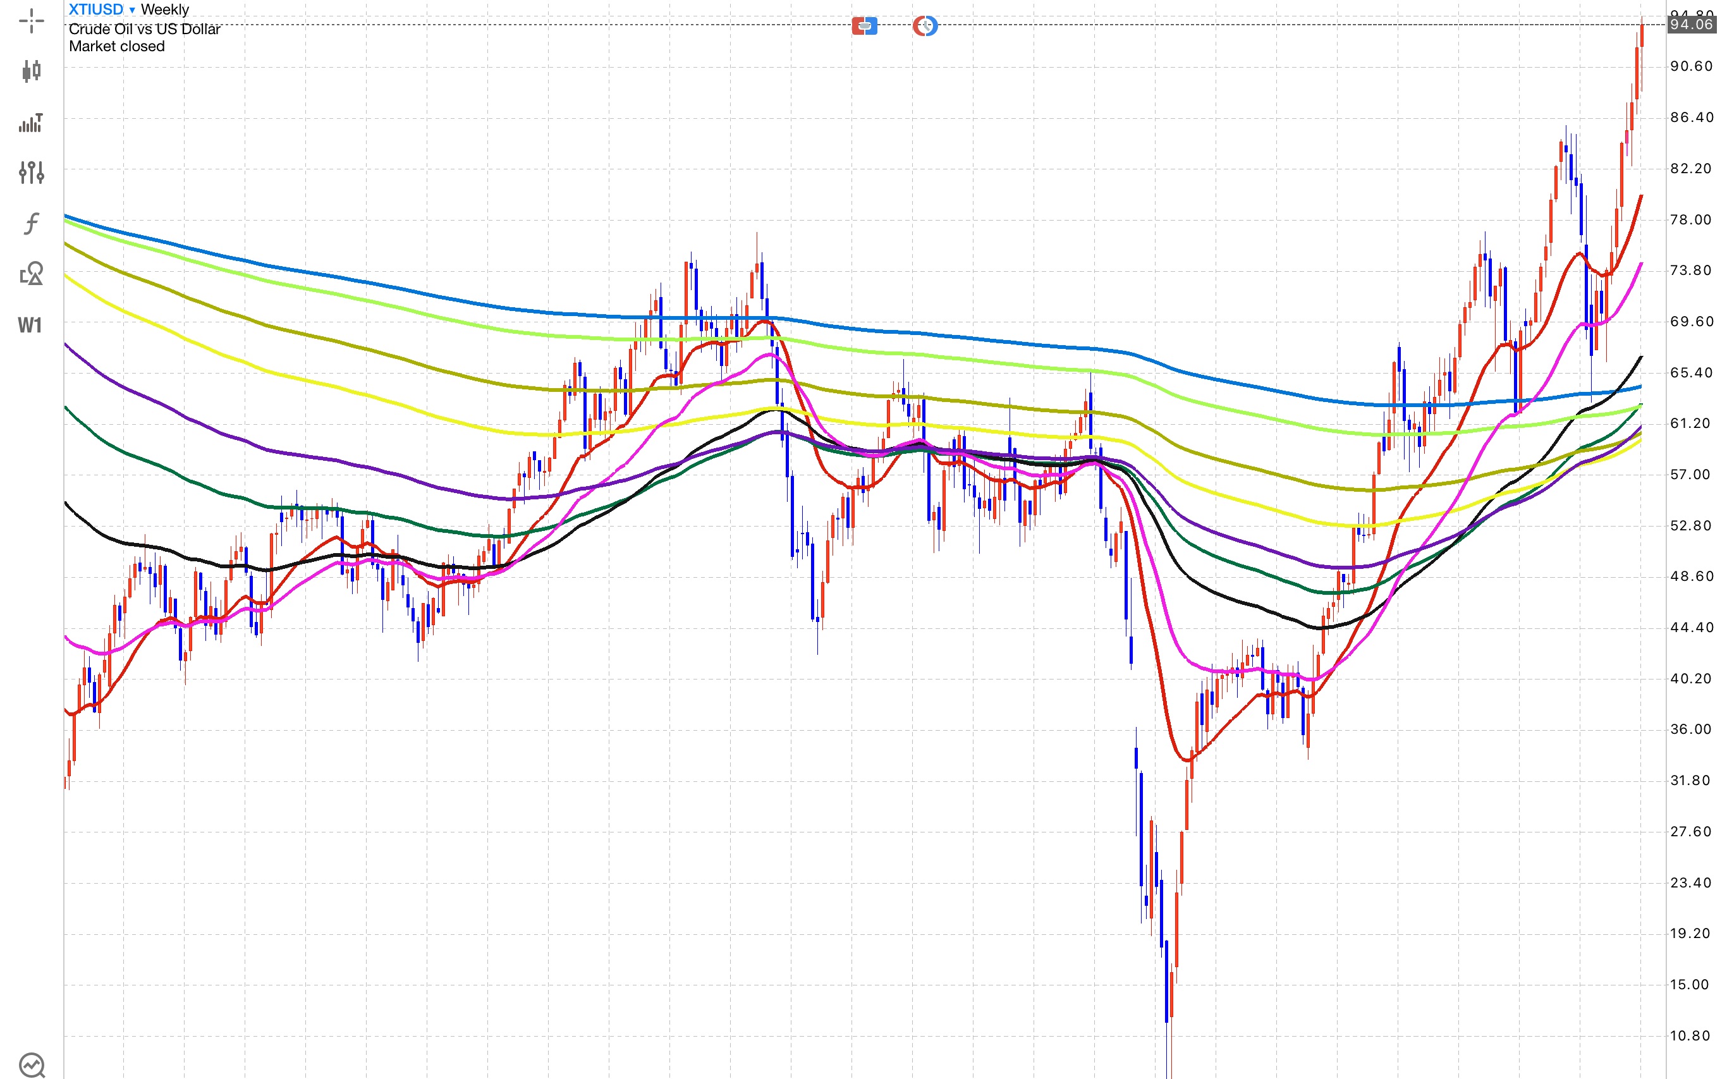
Task: Click the current price label 94.06
Action: (1692, 24)
